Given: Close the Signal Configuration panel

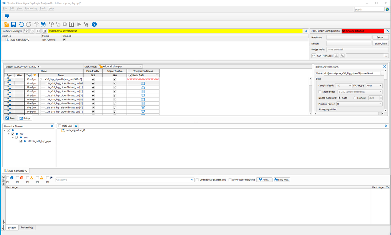Looking at the screenshot, I should [384, 67].
